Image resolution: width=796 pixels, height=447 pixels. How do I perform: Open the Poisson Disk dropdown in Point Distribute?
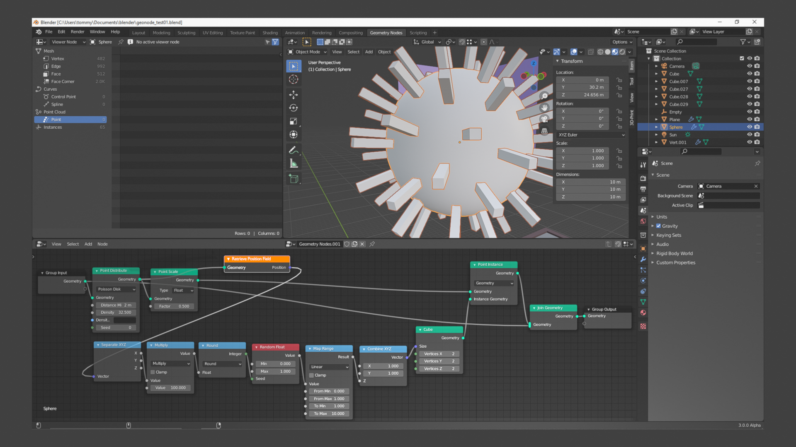[116, 289]
